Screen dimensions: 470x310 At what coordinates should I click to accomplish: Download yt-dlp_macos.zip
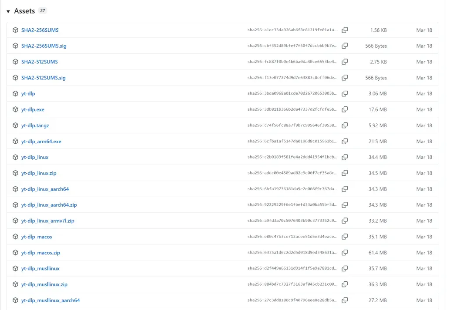(40, 253)
